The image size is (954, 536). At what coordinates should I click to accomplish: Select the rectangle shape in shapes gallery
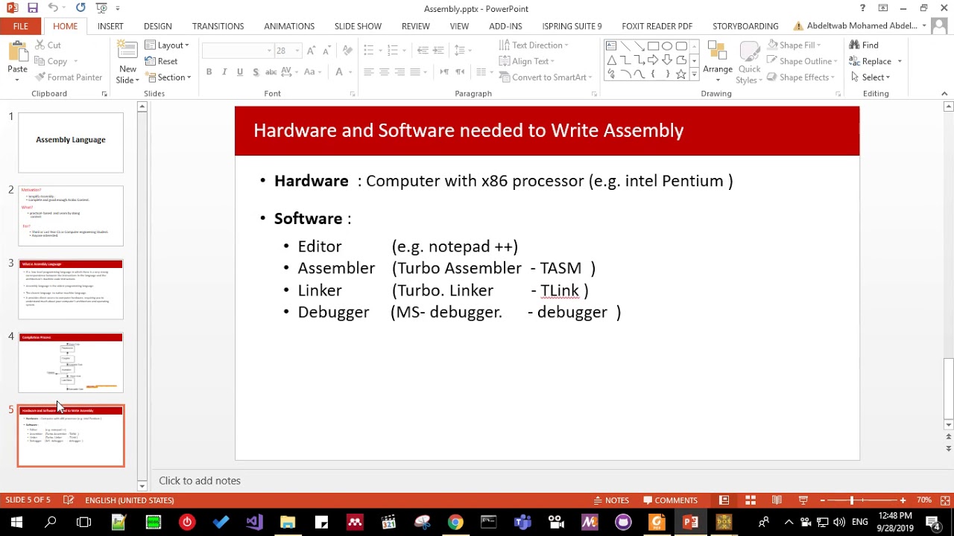pyautogui.click(x=653, y=46)
